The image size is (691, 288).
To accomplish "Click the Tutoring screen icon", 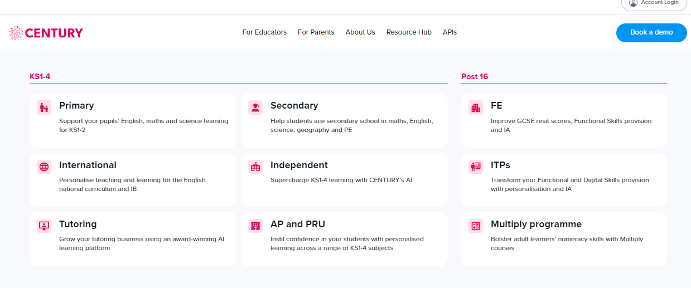I will coord(44,226).
